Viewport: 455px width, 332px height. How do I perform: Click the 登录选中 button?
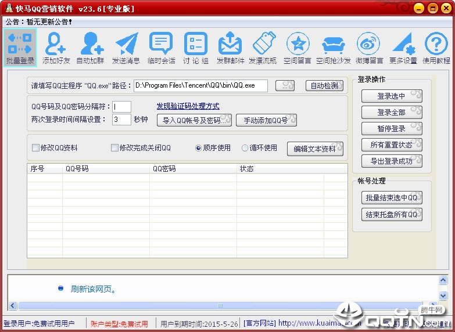(x=392, y=96)
